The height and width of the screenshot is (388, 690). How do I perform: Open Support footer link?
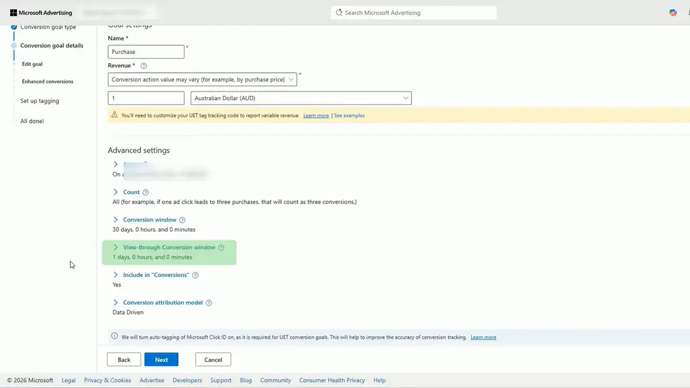pyautogui.click(x=221, y=381)
